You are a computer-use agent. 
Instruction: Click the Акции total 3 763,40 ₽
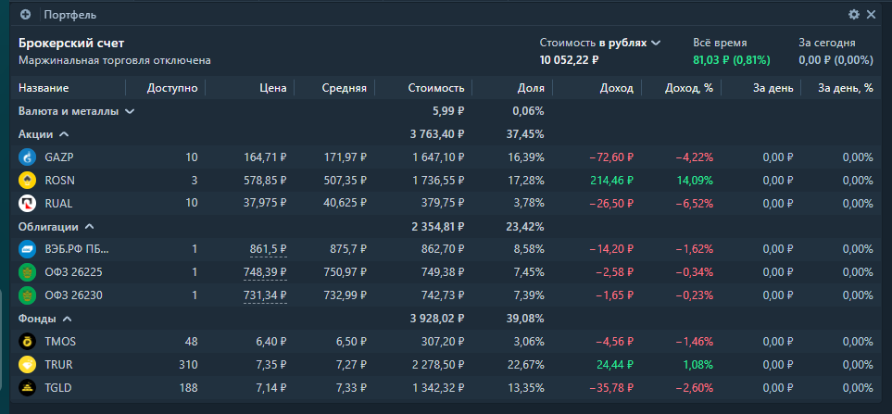pos(437,134)
